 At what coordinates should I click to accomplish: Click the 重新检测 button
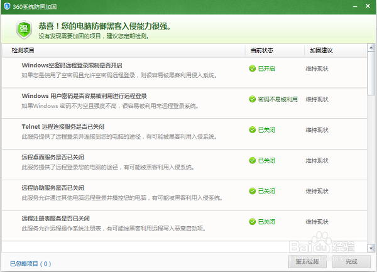pos(307,261)
